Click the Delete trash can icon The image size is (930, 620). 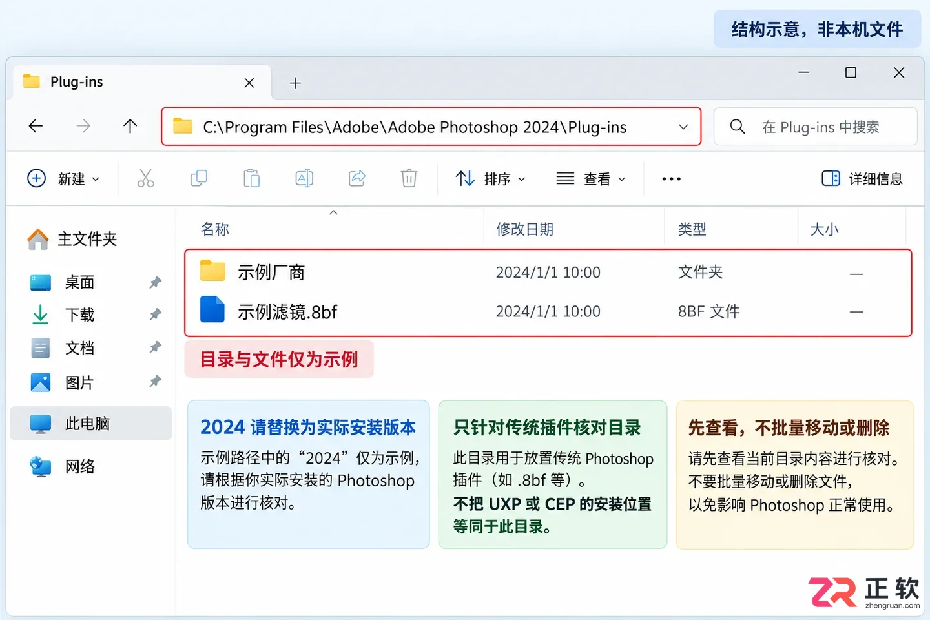(x=409, y=178)
